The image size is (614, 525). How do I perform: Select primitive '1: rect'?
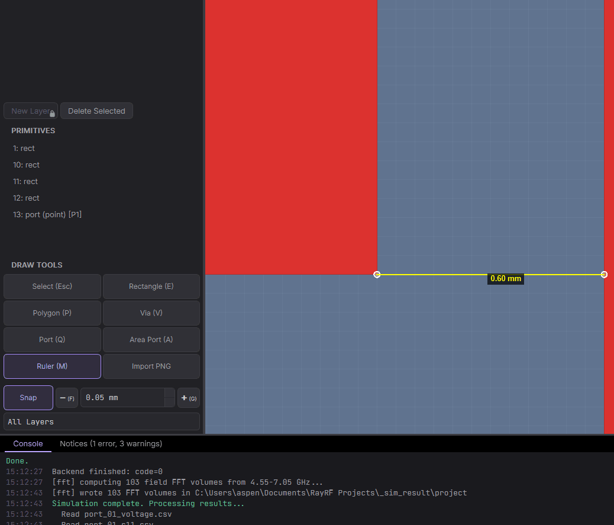click(24, 149)
